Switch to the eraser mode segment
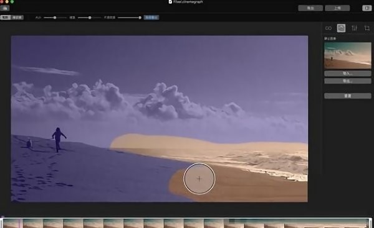This screenshot has height=228, width=374. click(17, 17)
